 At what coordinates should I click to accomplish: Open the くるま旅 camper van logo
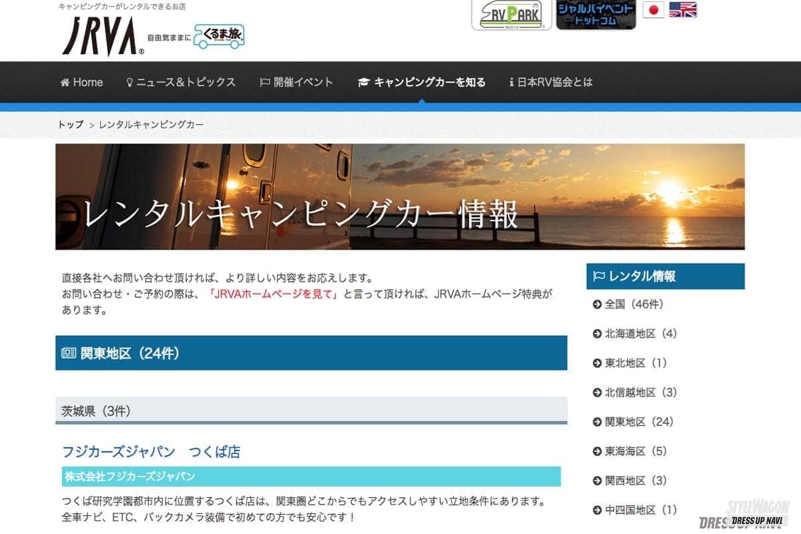tap(219, 37)
